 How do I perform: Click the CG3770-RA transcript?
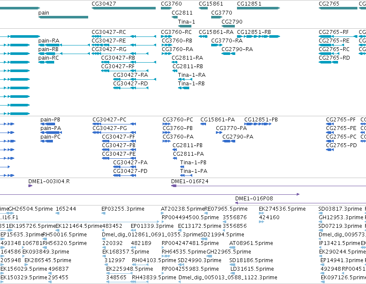tap(227, 41)
